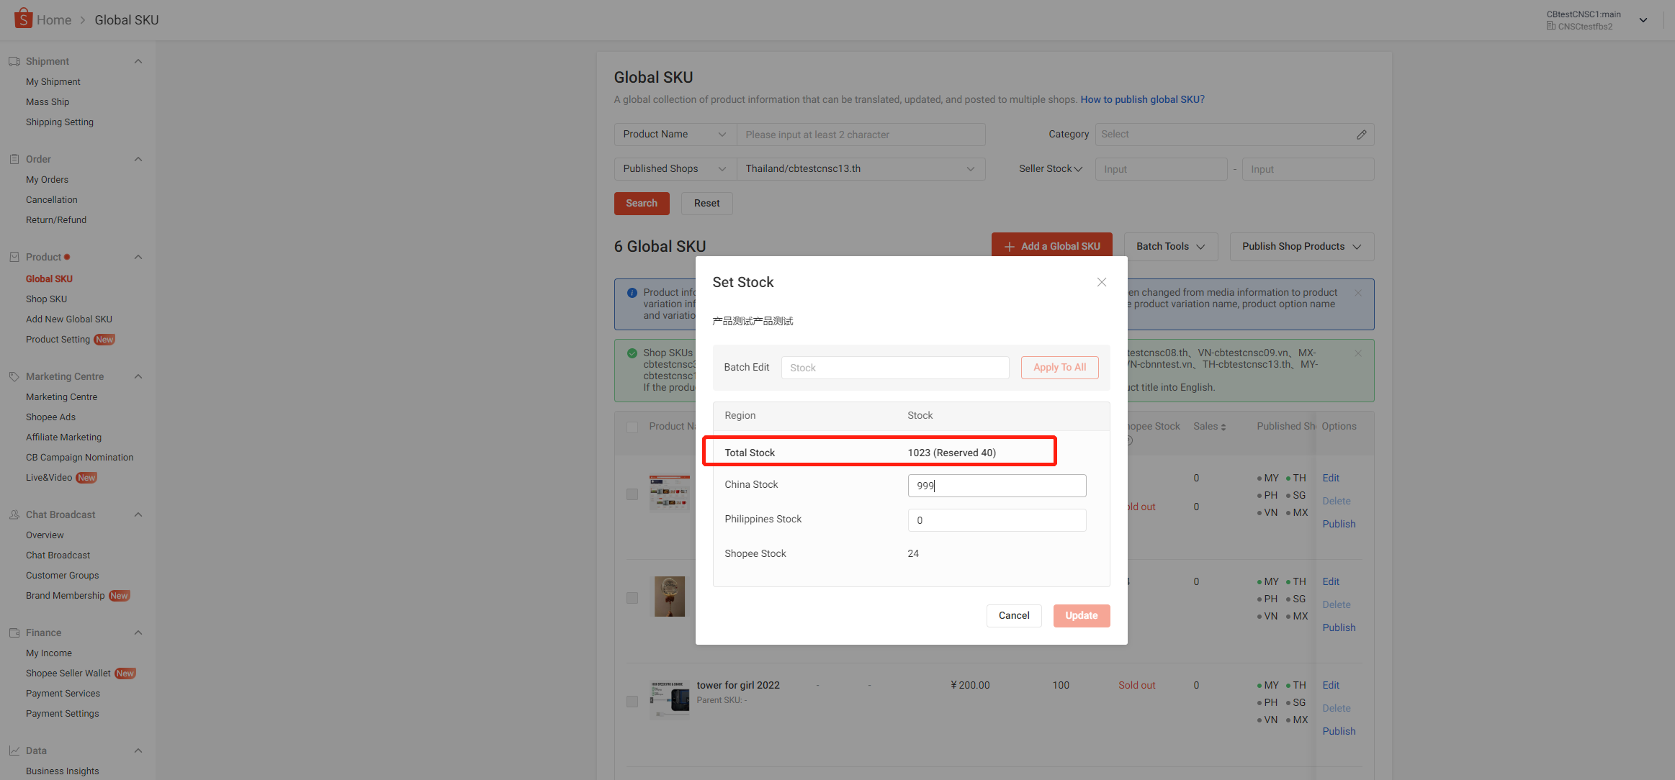Image resolution: width=1675 pixels, height=780 pixels.
Task: Open the Batch Tools dropdown
Action: coord(1170,246)
